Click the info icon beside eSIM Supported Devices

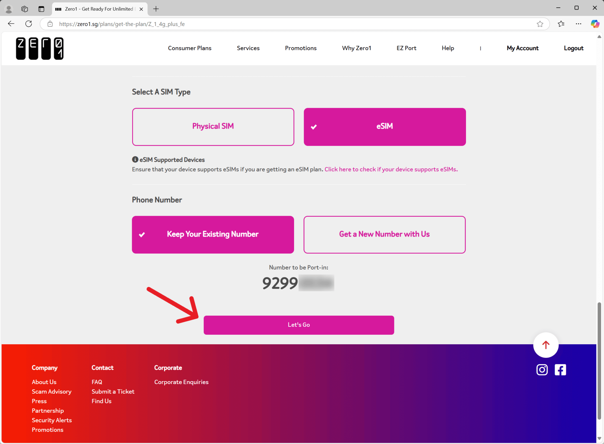tap(135, 159)
